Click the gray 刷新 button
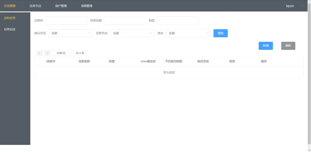The image size is (311, 152). coord(288,46)
